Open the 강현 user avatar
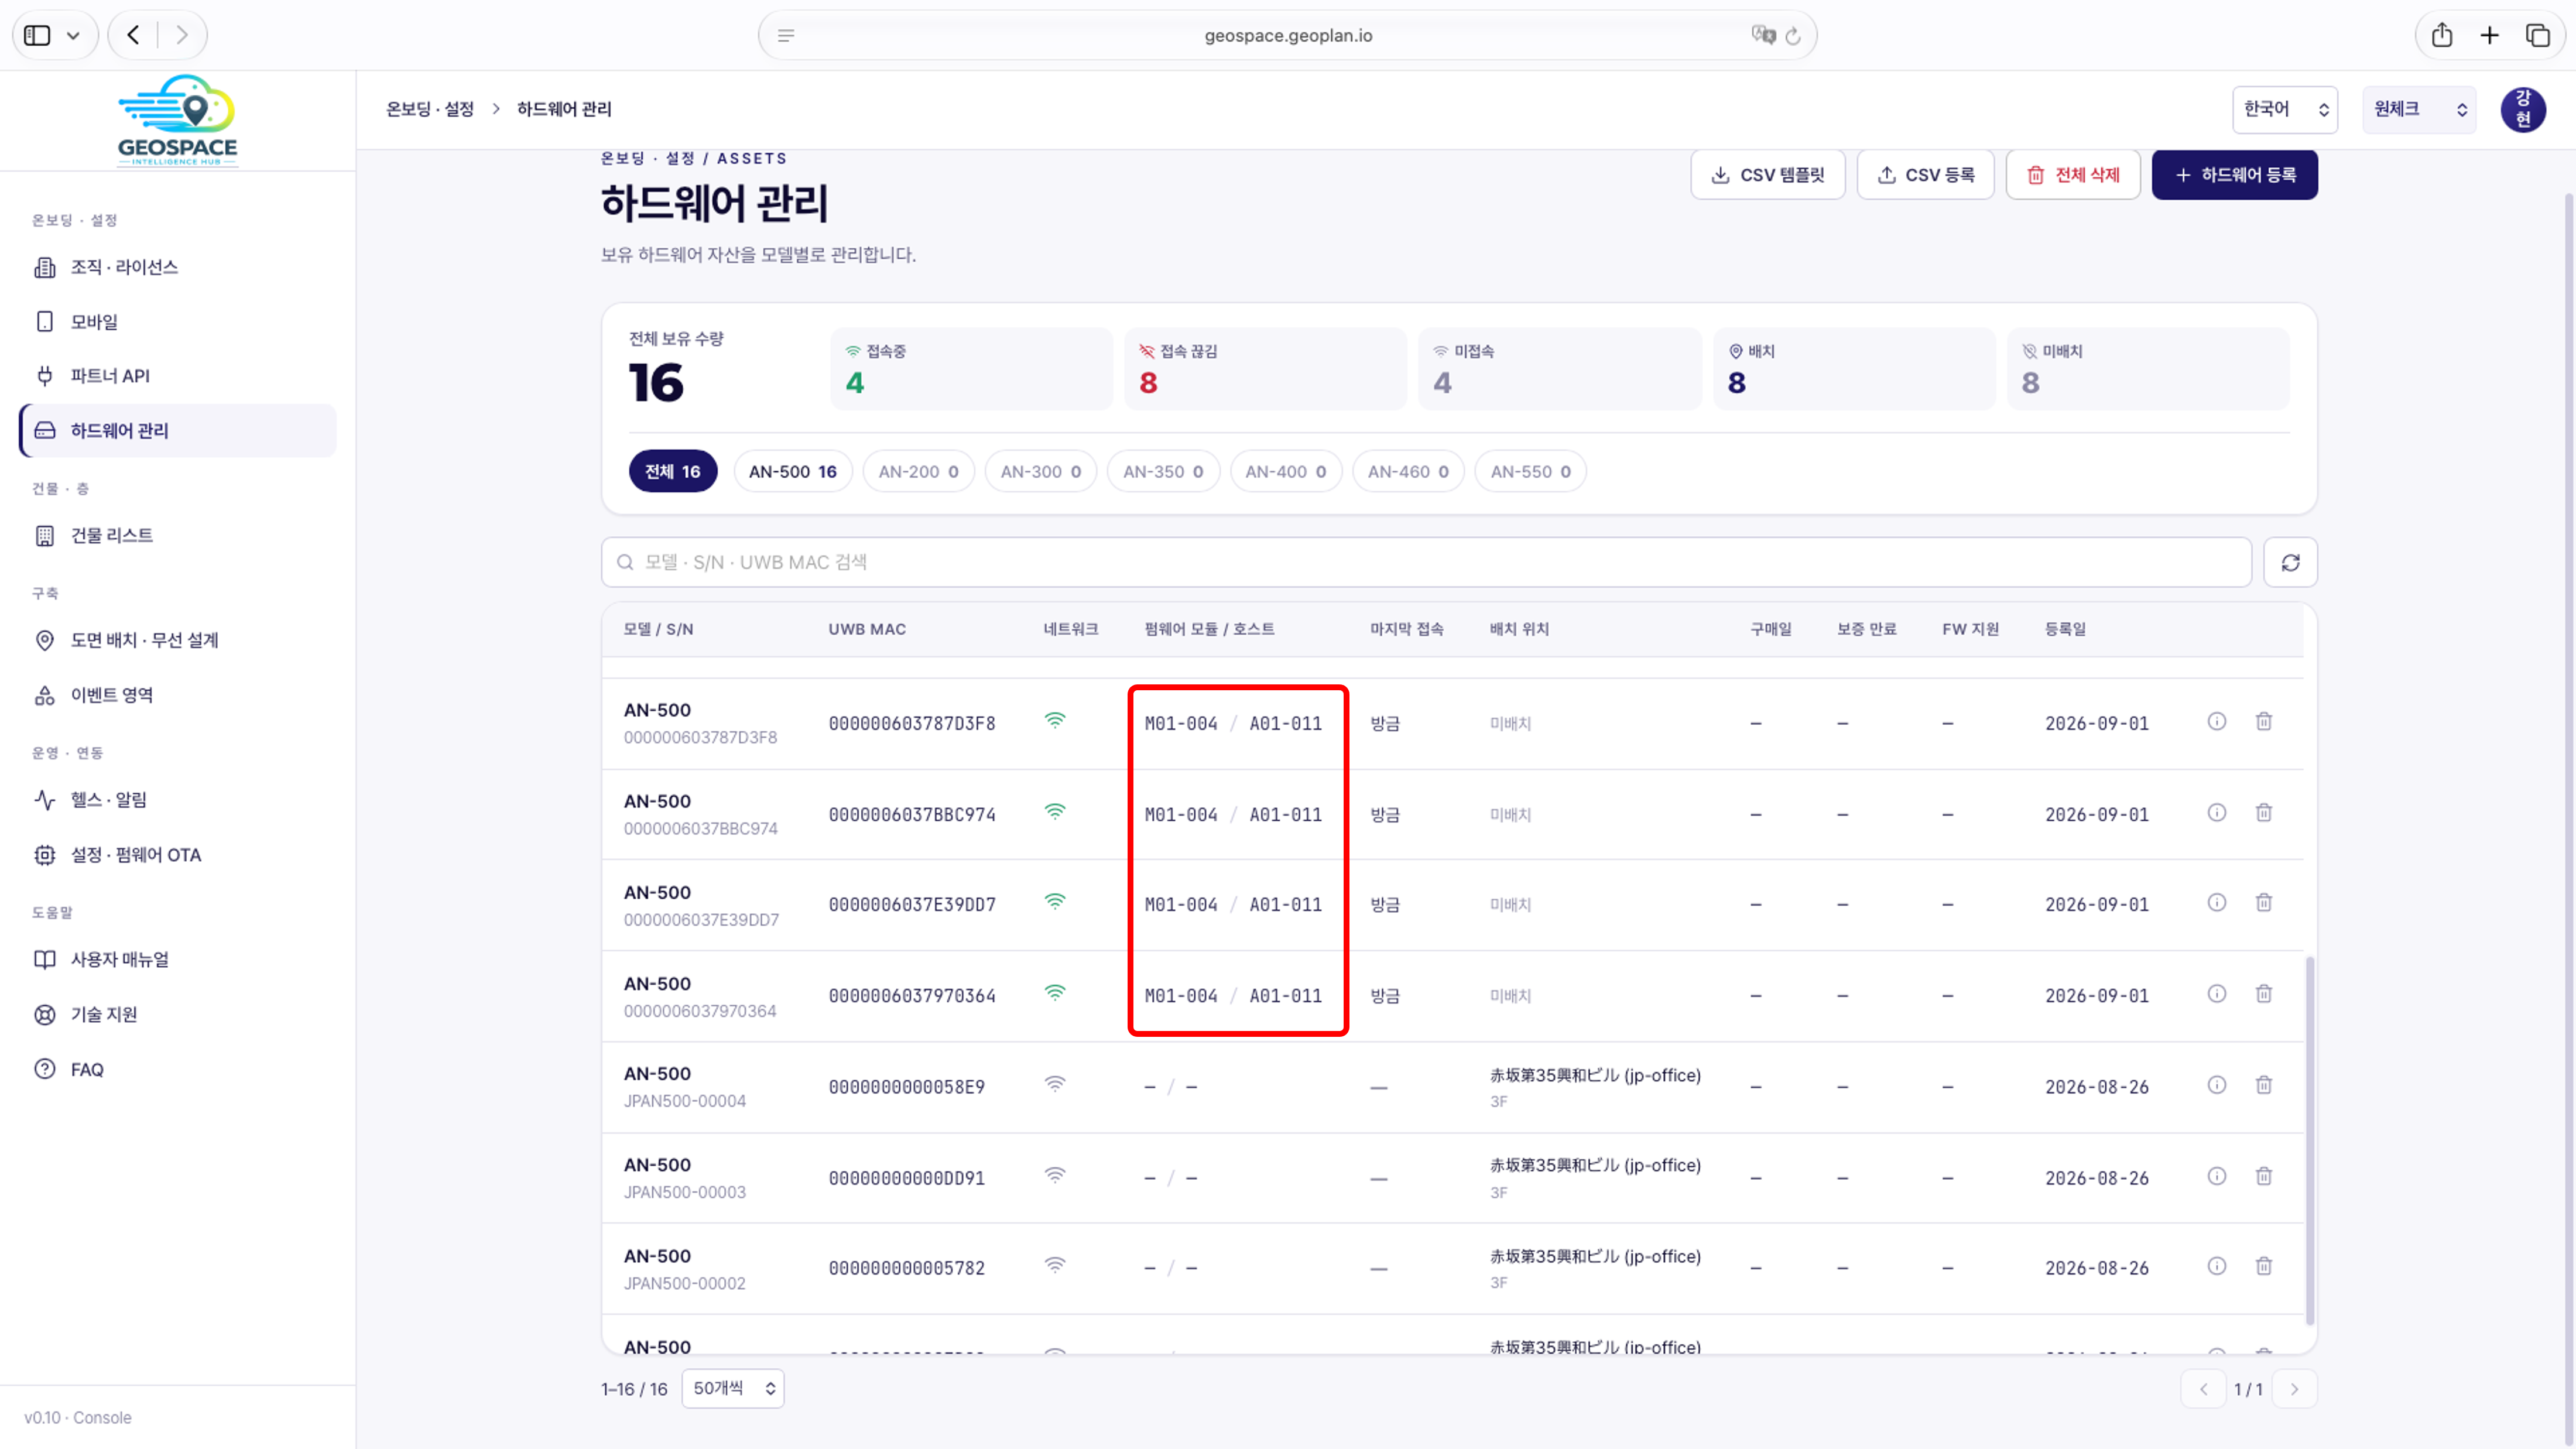 click(x=2523, y=109)
